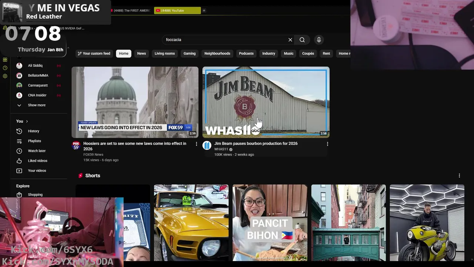474x267 pixels.
Task: Select the Gaming filter chip
Action: 190,53
